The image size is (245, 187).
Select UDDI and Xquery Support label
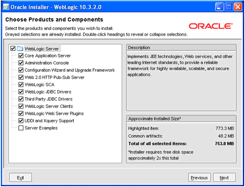(x=49, y=121)
